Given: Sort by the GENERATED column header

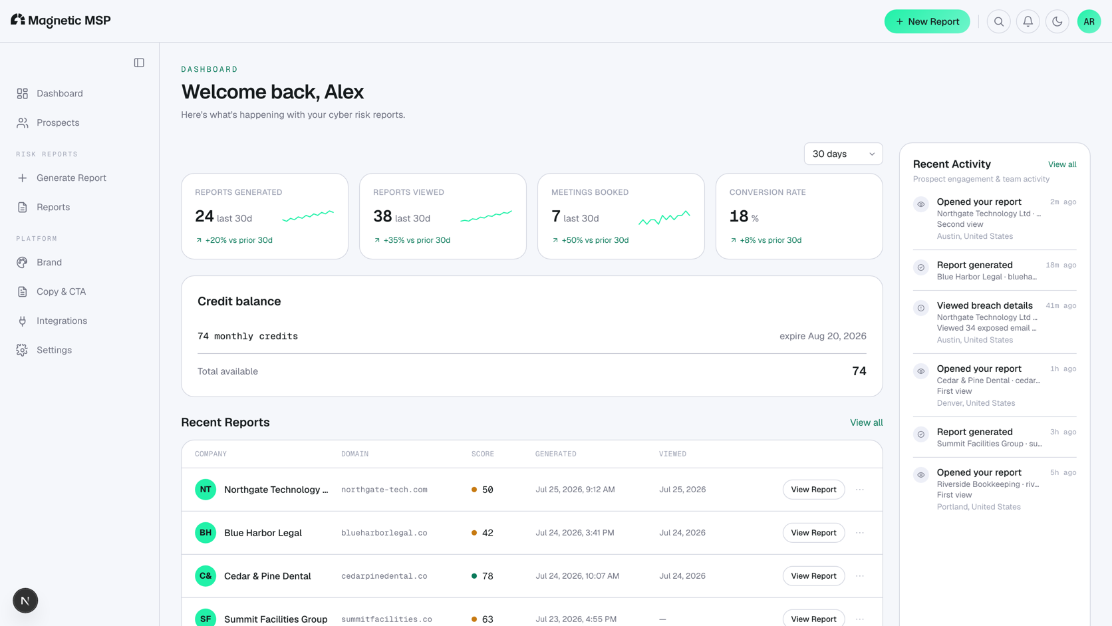Looking at the screenshot, I should pos(556,454).
